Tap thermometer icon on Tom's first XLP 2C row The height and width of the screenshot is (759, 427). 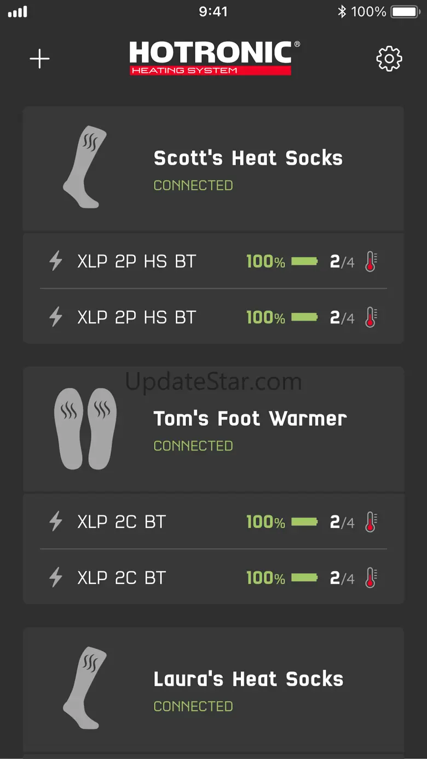click(x=371, y=522)
